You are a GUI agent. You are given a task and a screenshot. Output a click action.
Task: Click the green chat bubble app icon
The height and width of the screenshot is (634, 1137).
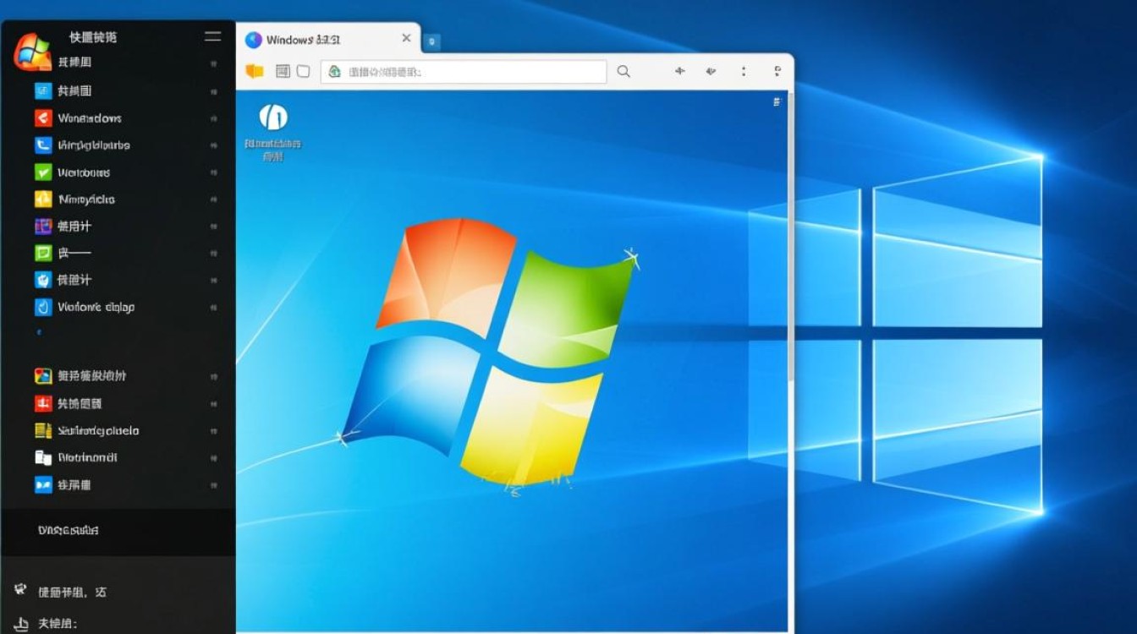coord(43,253)
